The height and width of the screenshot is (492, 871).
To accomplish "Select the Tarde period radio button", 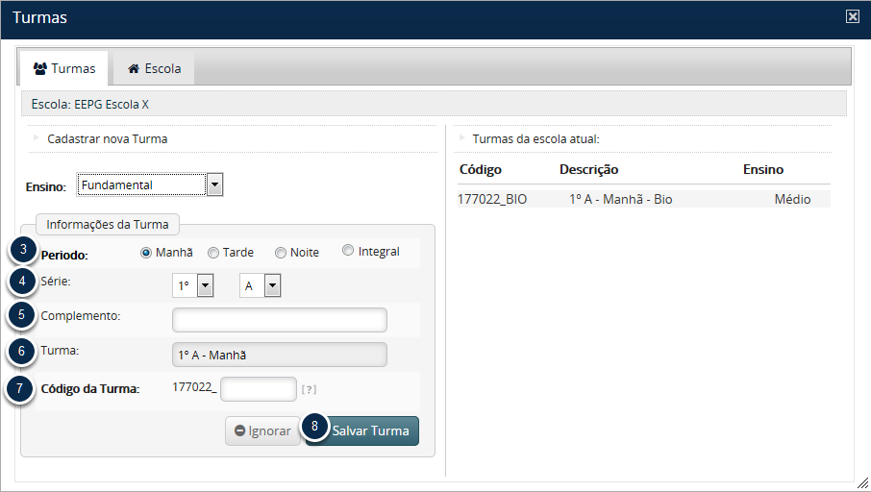I will click(213, 253).
